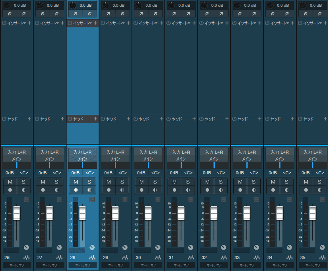Click small grid icon above channel 29 fader
Screen dimensions: 328x271
125,199
